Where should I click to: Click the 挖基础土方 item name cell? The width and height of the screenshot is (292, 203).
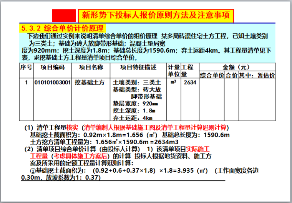coord(91,83)
